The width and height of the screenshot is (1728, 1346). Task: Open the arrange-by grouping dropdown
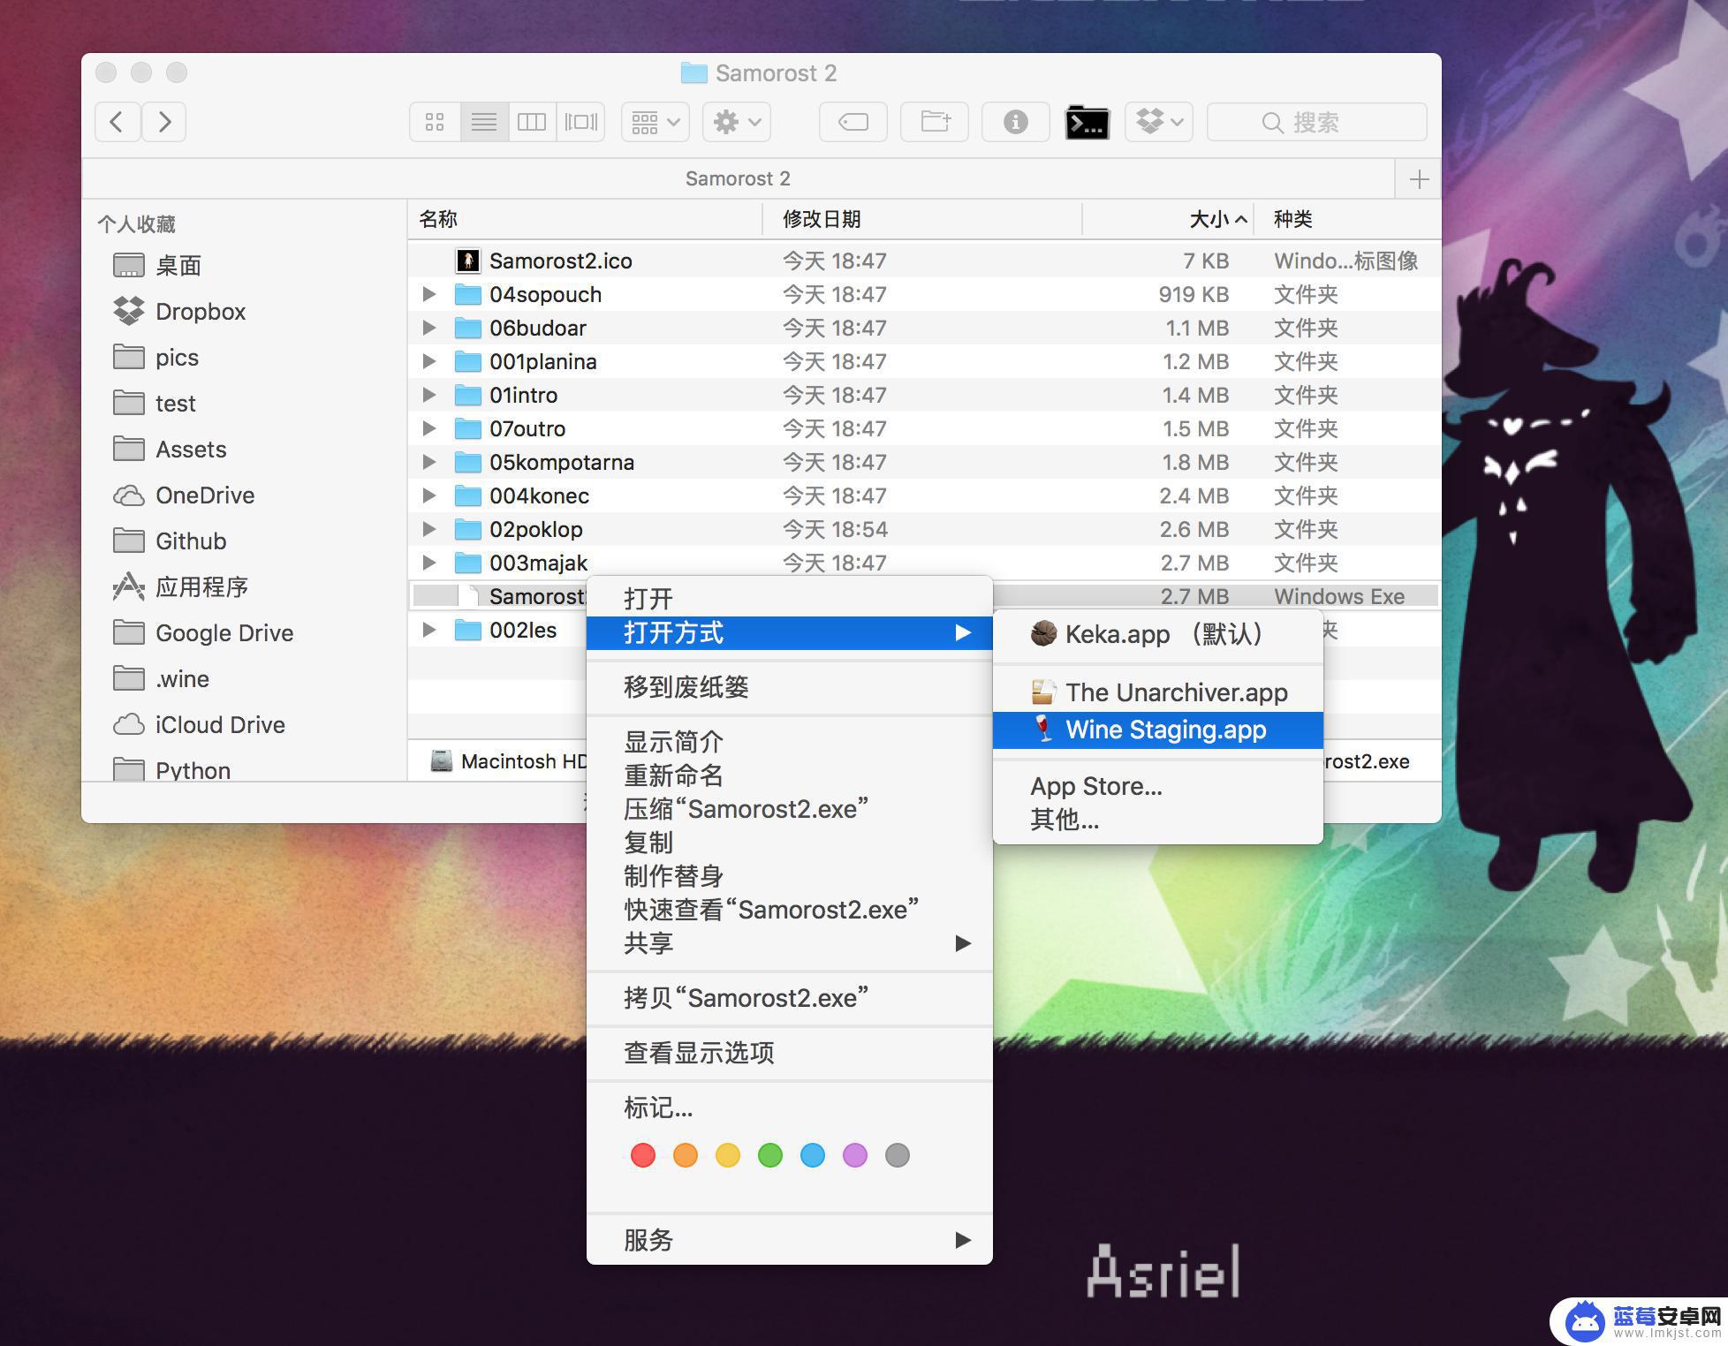656,122
